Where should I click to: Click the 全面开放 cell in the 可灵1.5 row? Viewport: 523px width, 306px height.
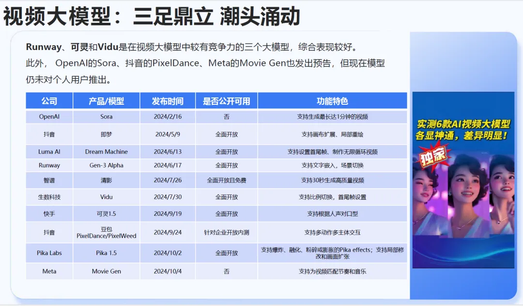point(227,214)
